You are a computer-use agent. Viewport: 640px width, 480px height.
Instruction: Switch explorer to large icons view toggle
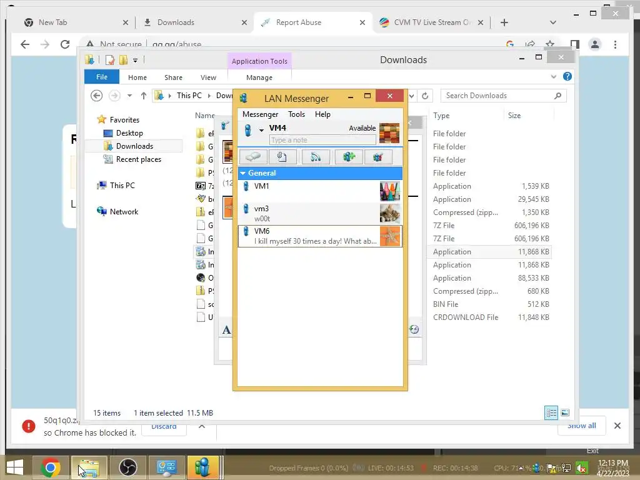pyautogui.click(x=565, y=412)
